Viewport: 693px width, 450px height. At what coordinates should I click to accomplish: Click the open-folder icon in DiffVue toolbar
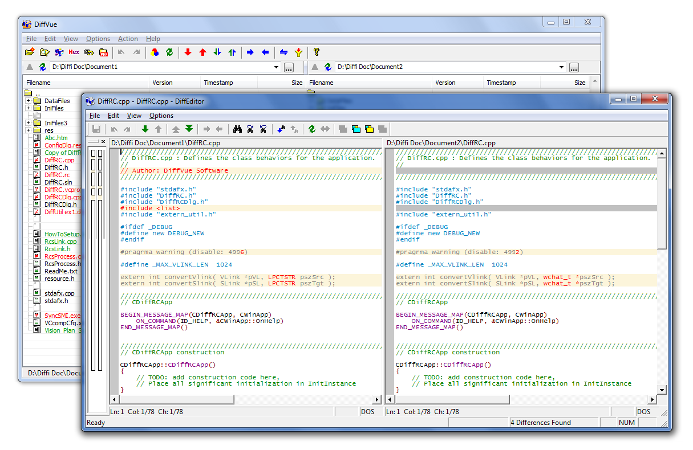point(30,52)
